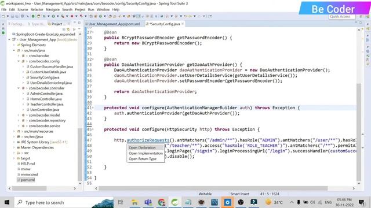Open File Explorer from the taskbar
This screenshot has width=371, height=208.
point(134,202)
